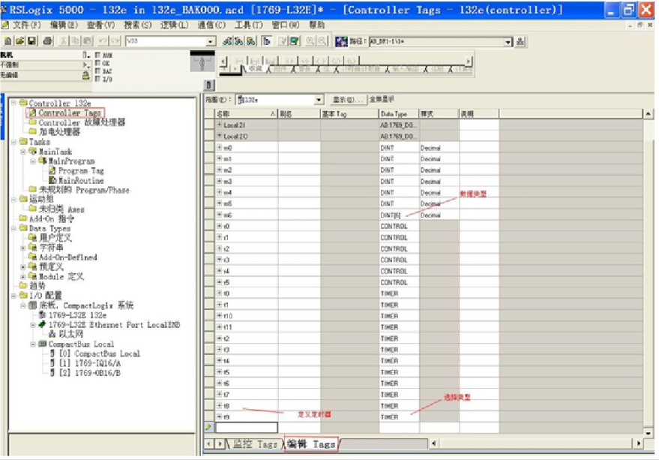Open the 编辑(E) menu
Screen dimensions: 659x460
click(64, 25)
